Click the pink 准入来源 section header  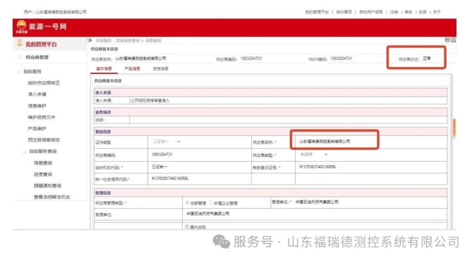tap(103, 93)
